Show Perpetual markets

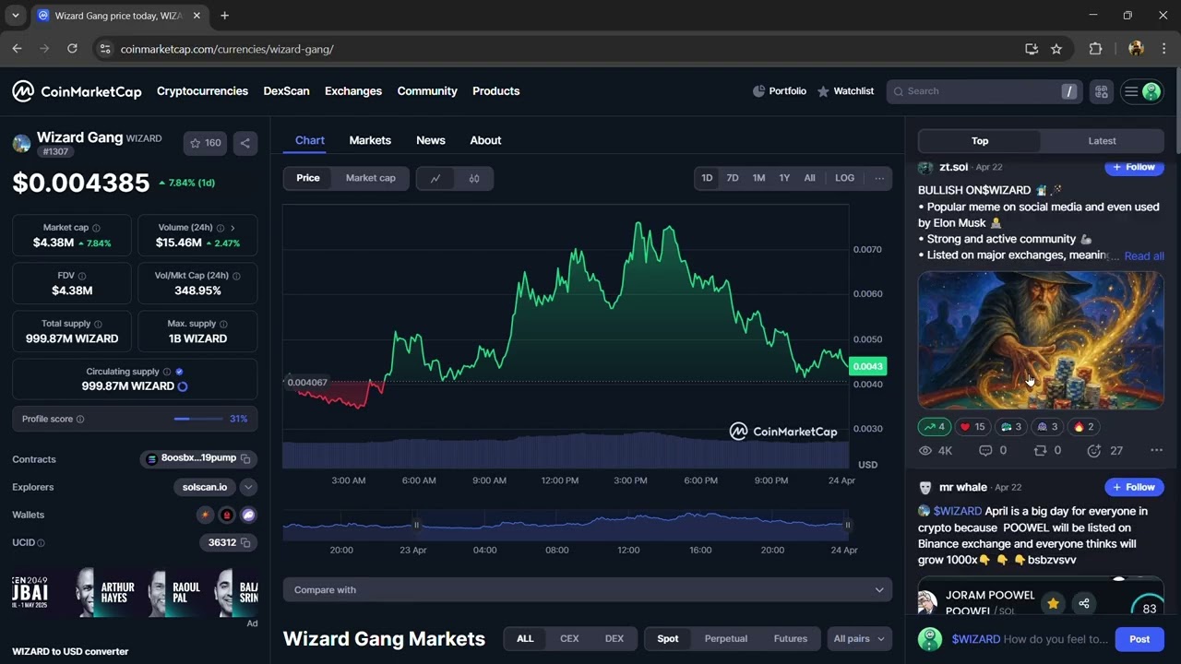[x=726, y=638]
